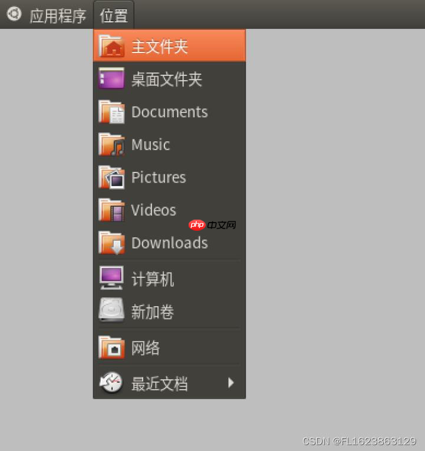Click the clock icon beside 最近文档
Viewport: 425px width, 451px height.
coord(111,383)
